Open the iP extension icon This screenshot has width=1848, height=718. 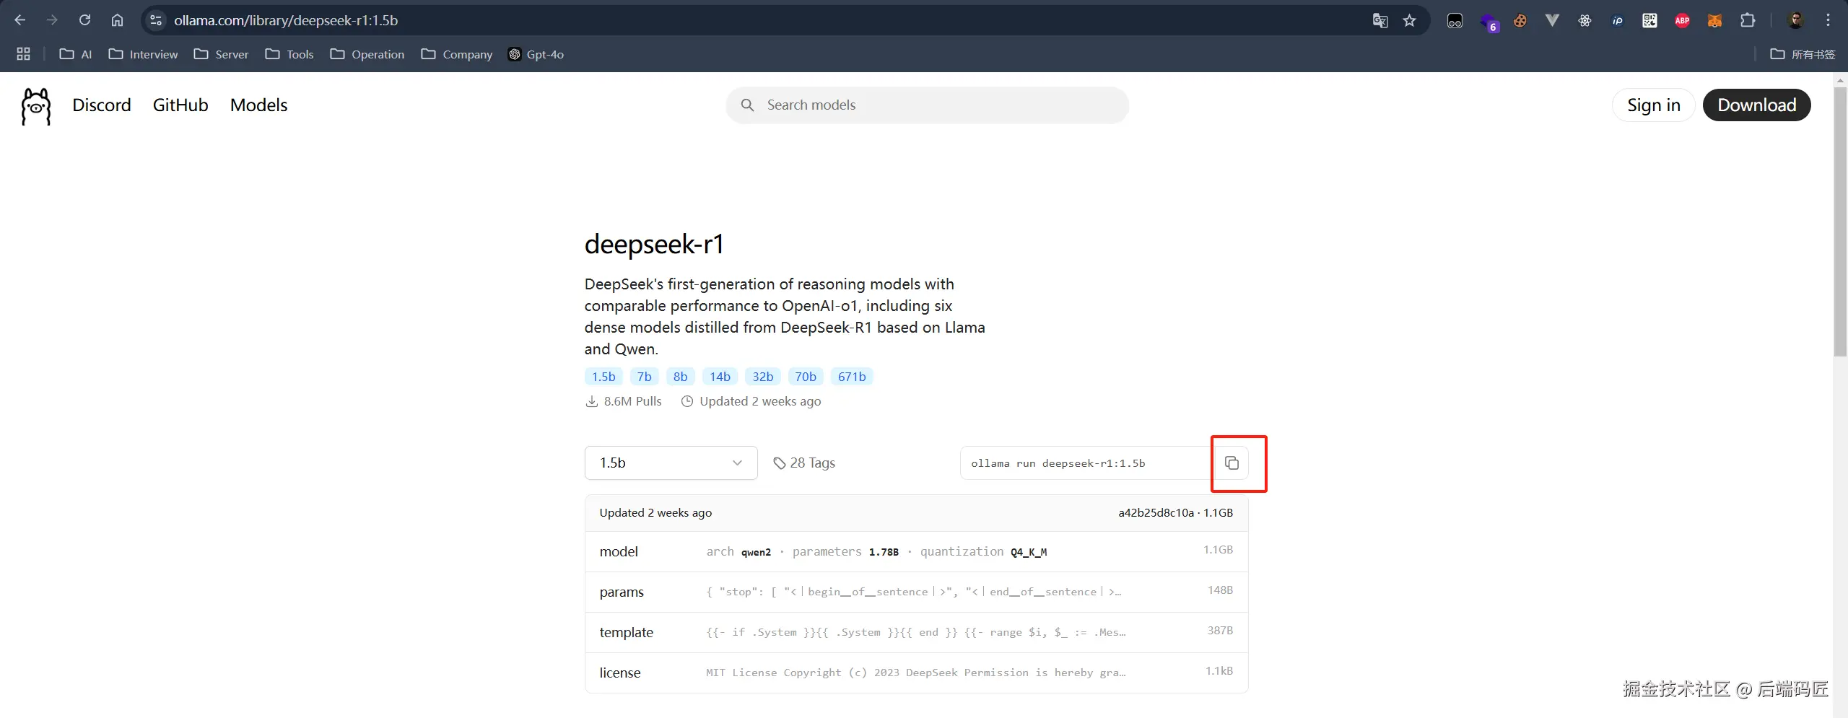pyautogui.click(x=1617, y=21)
